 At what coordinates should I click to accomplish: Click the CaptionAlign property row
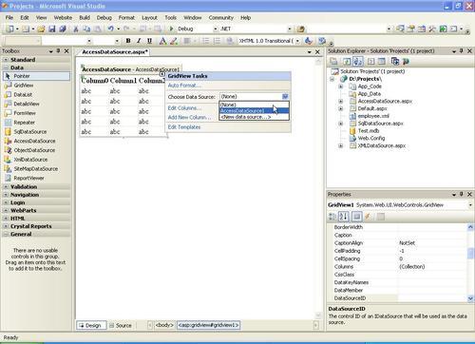[x=397, y=243]
